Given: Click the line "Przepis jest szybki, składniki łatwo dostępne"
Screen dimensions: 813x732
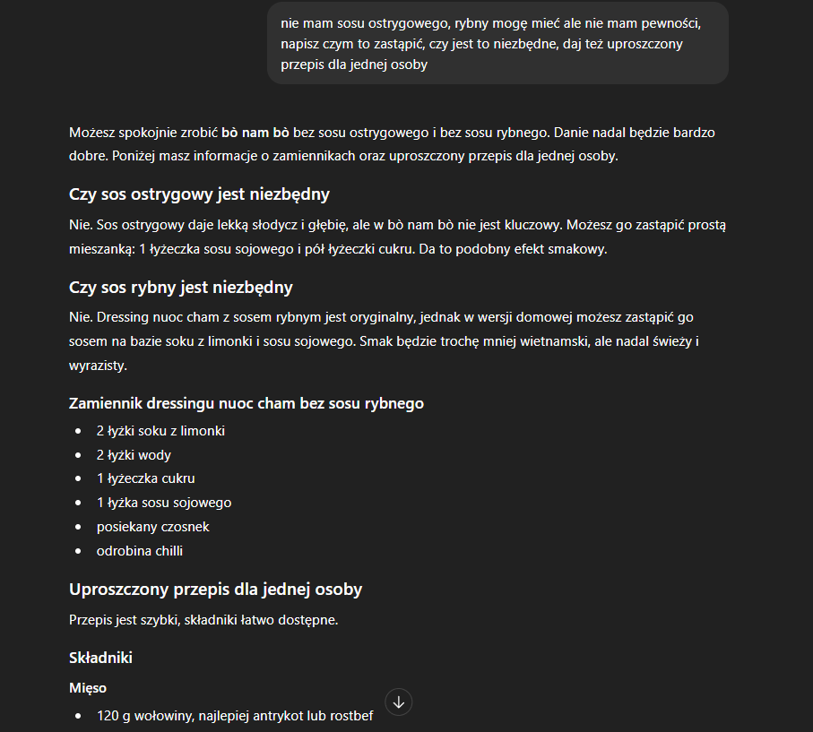Looking at the screenshot, I should (203, 619).
